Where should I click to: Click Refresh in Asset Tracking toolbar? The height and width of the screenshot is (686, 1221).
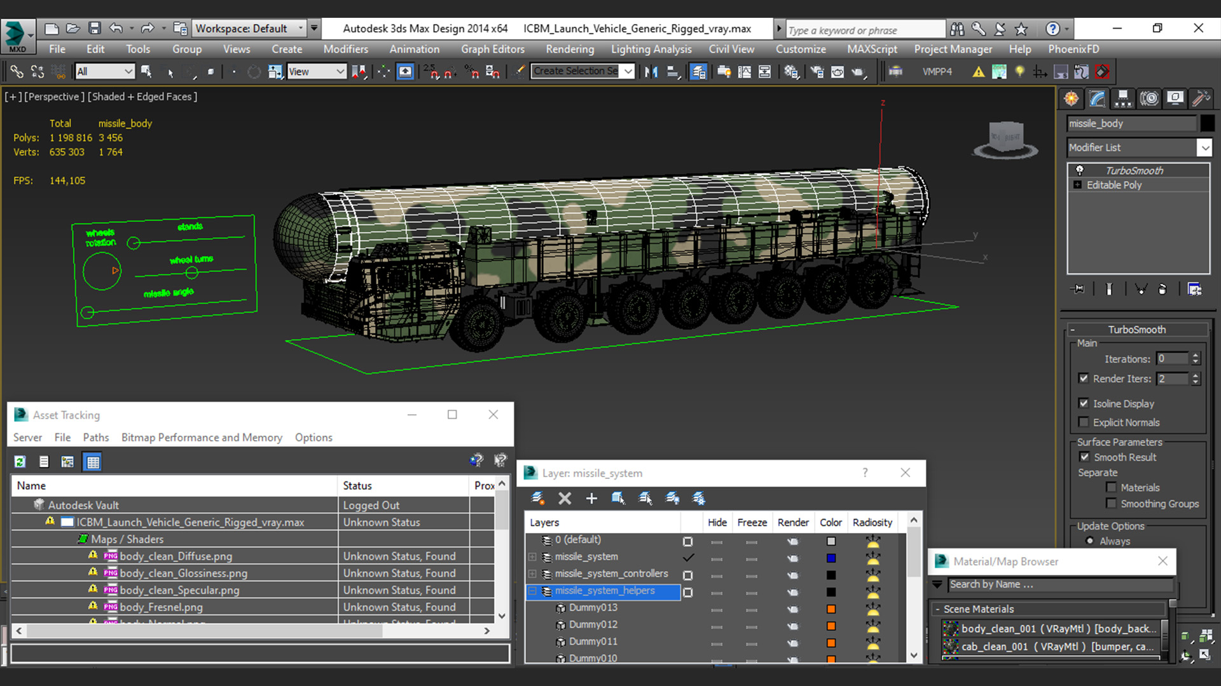(20, 462)
